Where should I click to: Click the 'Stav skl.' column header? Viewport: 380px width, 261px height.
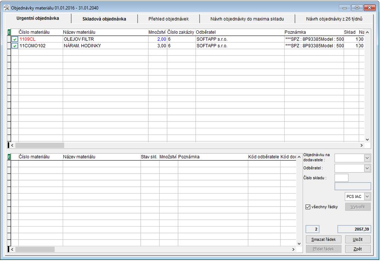[x=150, y=157]
